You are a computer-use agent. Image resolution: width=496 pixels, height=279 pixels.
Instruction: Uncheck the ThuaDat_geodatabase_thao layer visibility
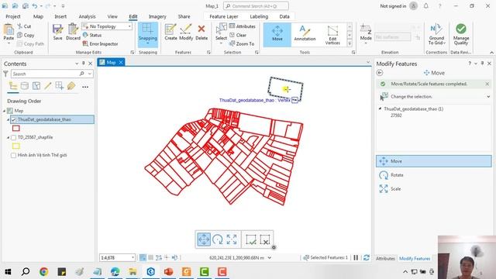(14, 119)
